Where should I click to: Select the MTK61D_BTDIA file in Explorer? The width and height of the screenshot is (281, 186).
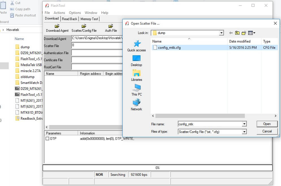[29, 113]
